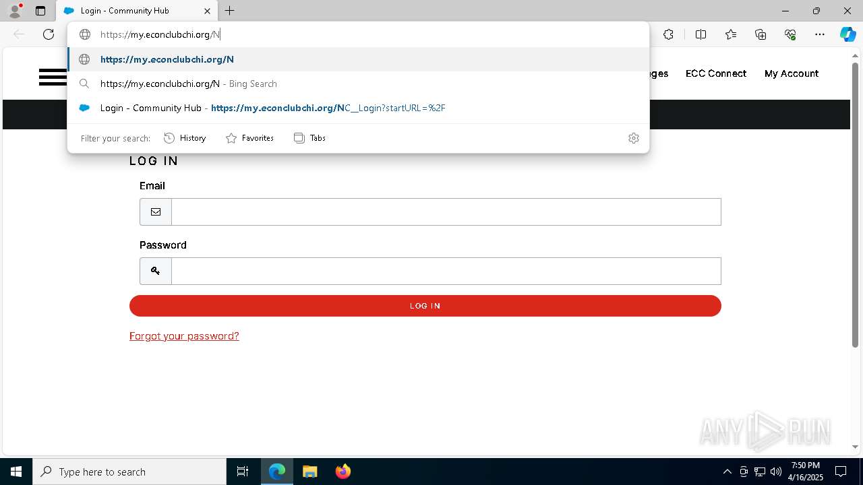Open the Extensions puzzle icon
The image size is (863, 485).
click(668, 34)
